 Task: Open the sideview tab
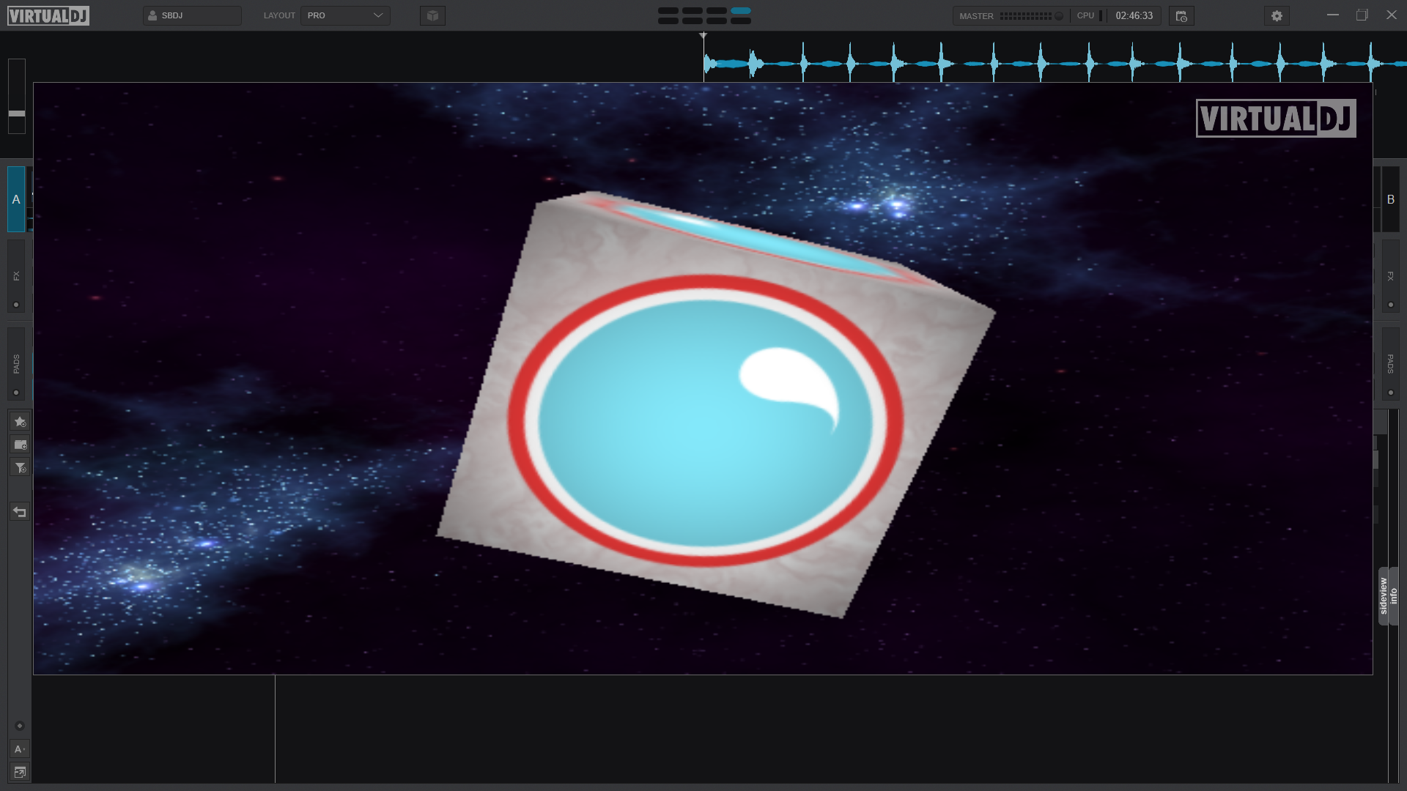tap(1384, 596)
